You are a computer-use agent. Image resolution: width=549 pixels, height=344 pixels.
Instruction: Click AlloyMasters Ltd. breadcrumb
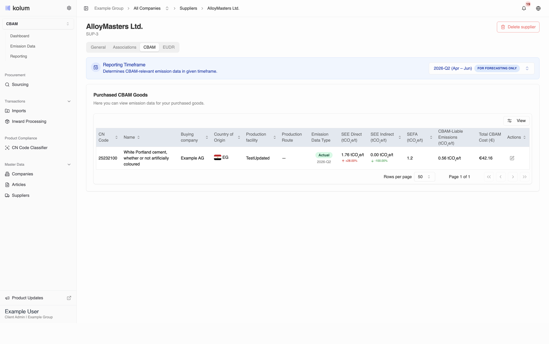point(223,8)
